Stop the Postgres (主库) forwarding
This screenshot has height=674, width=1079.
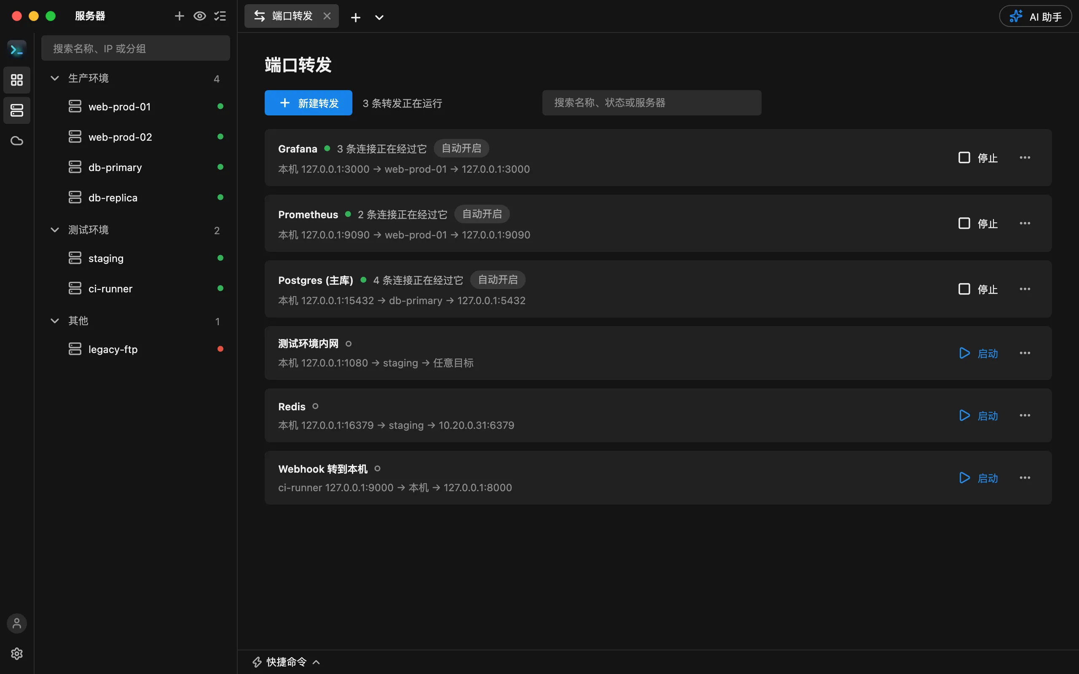tap(978, 289)
